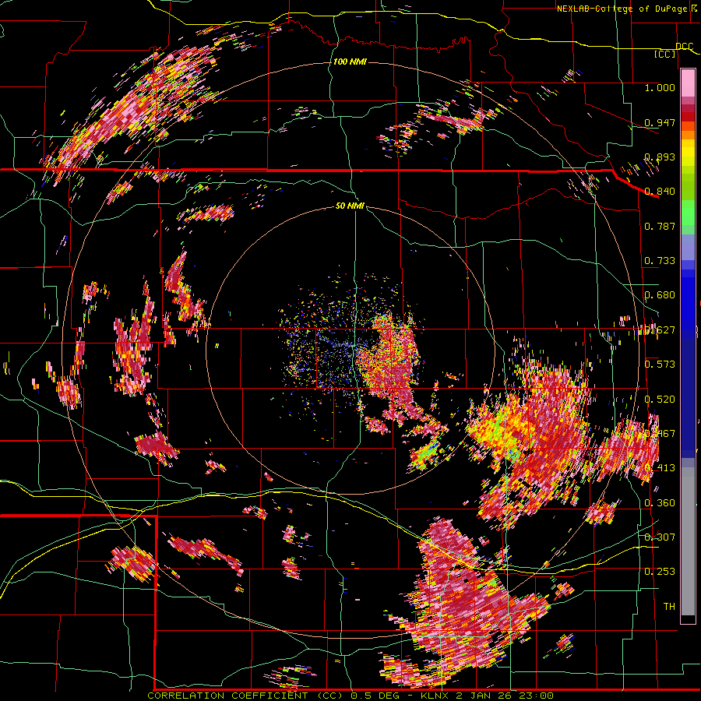Click the [CC] label above the legend
The image size is (701, 701).
coord(665,54)
